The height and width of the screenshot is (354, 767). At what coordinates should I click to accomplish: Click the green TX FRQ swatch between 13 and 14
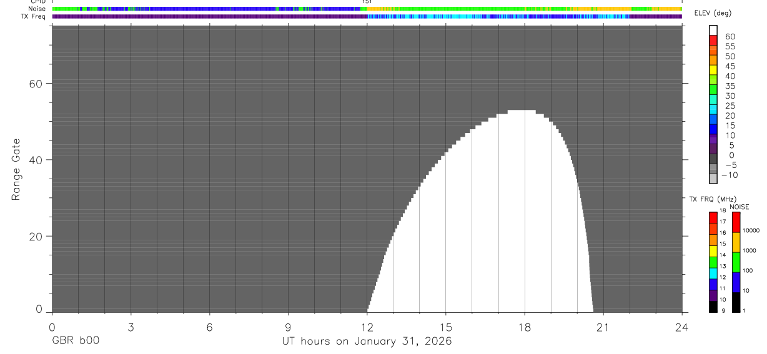point(713,262)
